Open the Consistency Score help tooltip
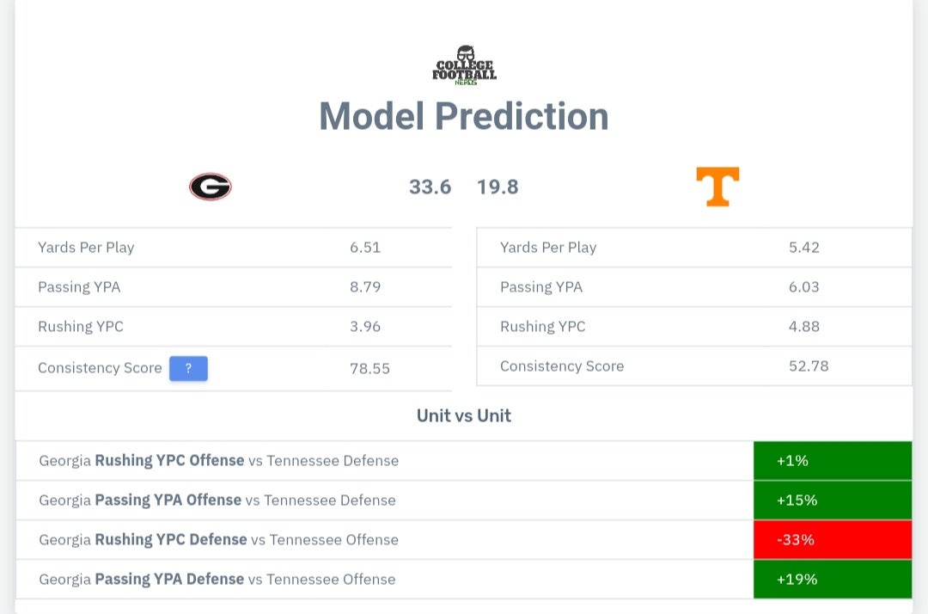This screenshot has width=928, height=614. click(x=188, y=368)
